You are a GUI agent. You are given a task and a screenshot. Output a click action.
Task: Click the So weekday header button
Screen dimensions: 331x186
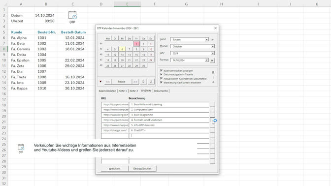click(151, 38)
